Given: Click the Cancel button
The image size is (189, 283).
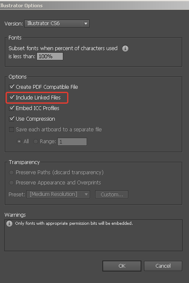Looking at the screenshot, I should [163, 266].
